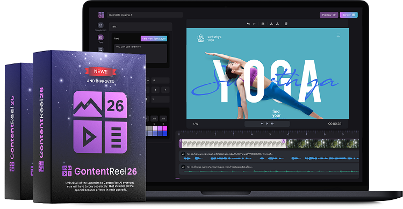Image resolution: width=403 pixels, height=209 pixels.
Task: Click the Render button
Action: click(349, 15)
